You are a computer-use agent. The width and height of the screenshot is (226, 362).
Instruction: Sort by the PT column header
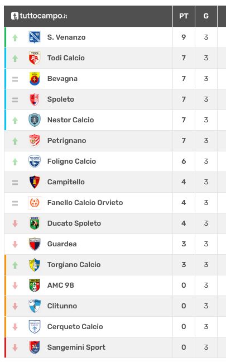click(x=184, y=16)
